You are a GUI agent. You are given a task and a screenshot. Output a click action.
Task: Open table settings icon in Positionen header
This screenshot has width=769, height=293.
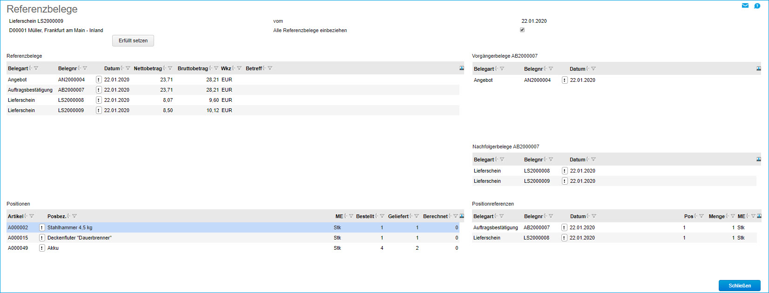(462, 216)
